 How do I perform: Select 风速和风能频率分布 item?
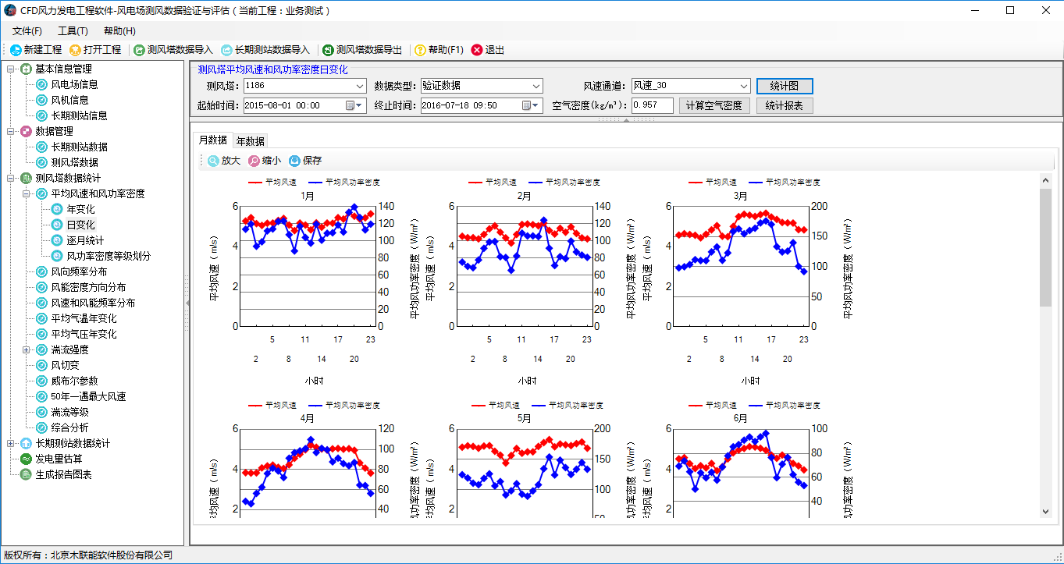click(x=93, y=303)
